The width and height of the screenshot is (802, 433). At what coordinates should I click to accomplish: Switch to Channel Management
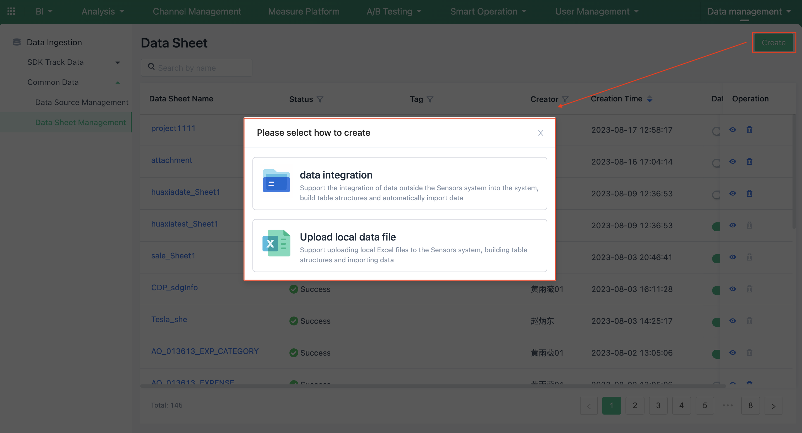[197, 11]
